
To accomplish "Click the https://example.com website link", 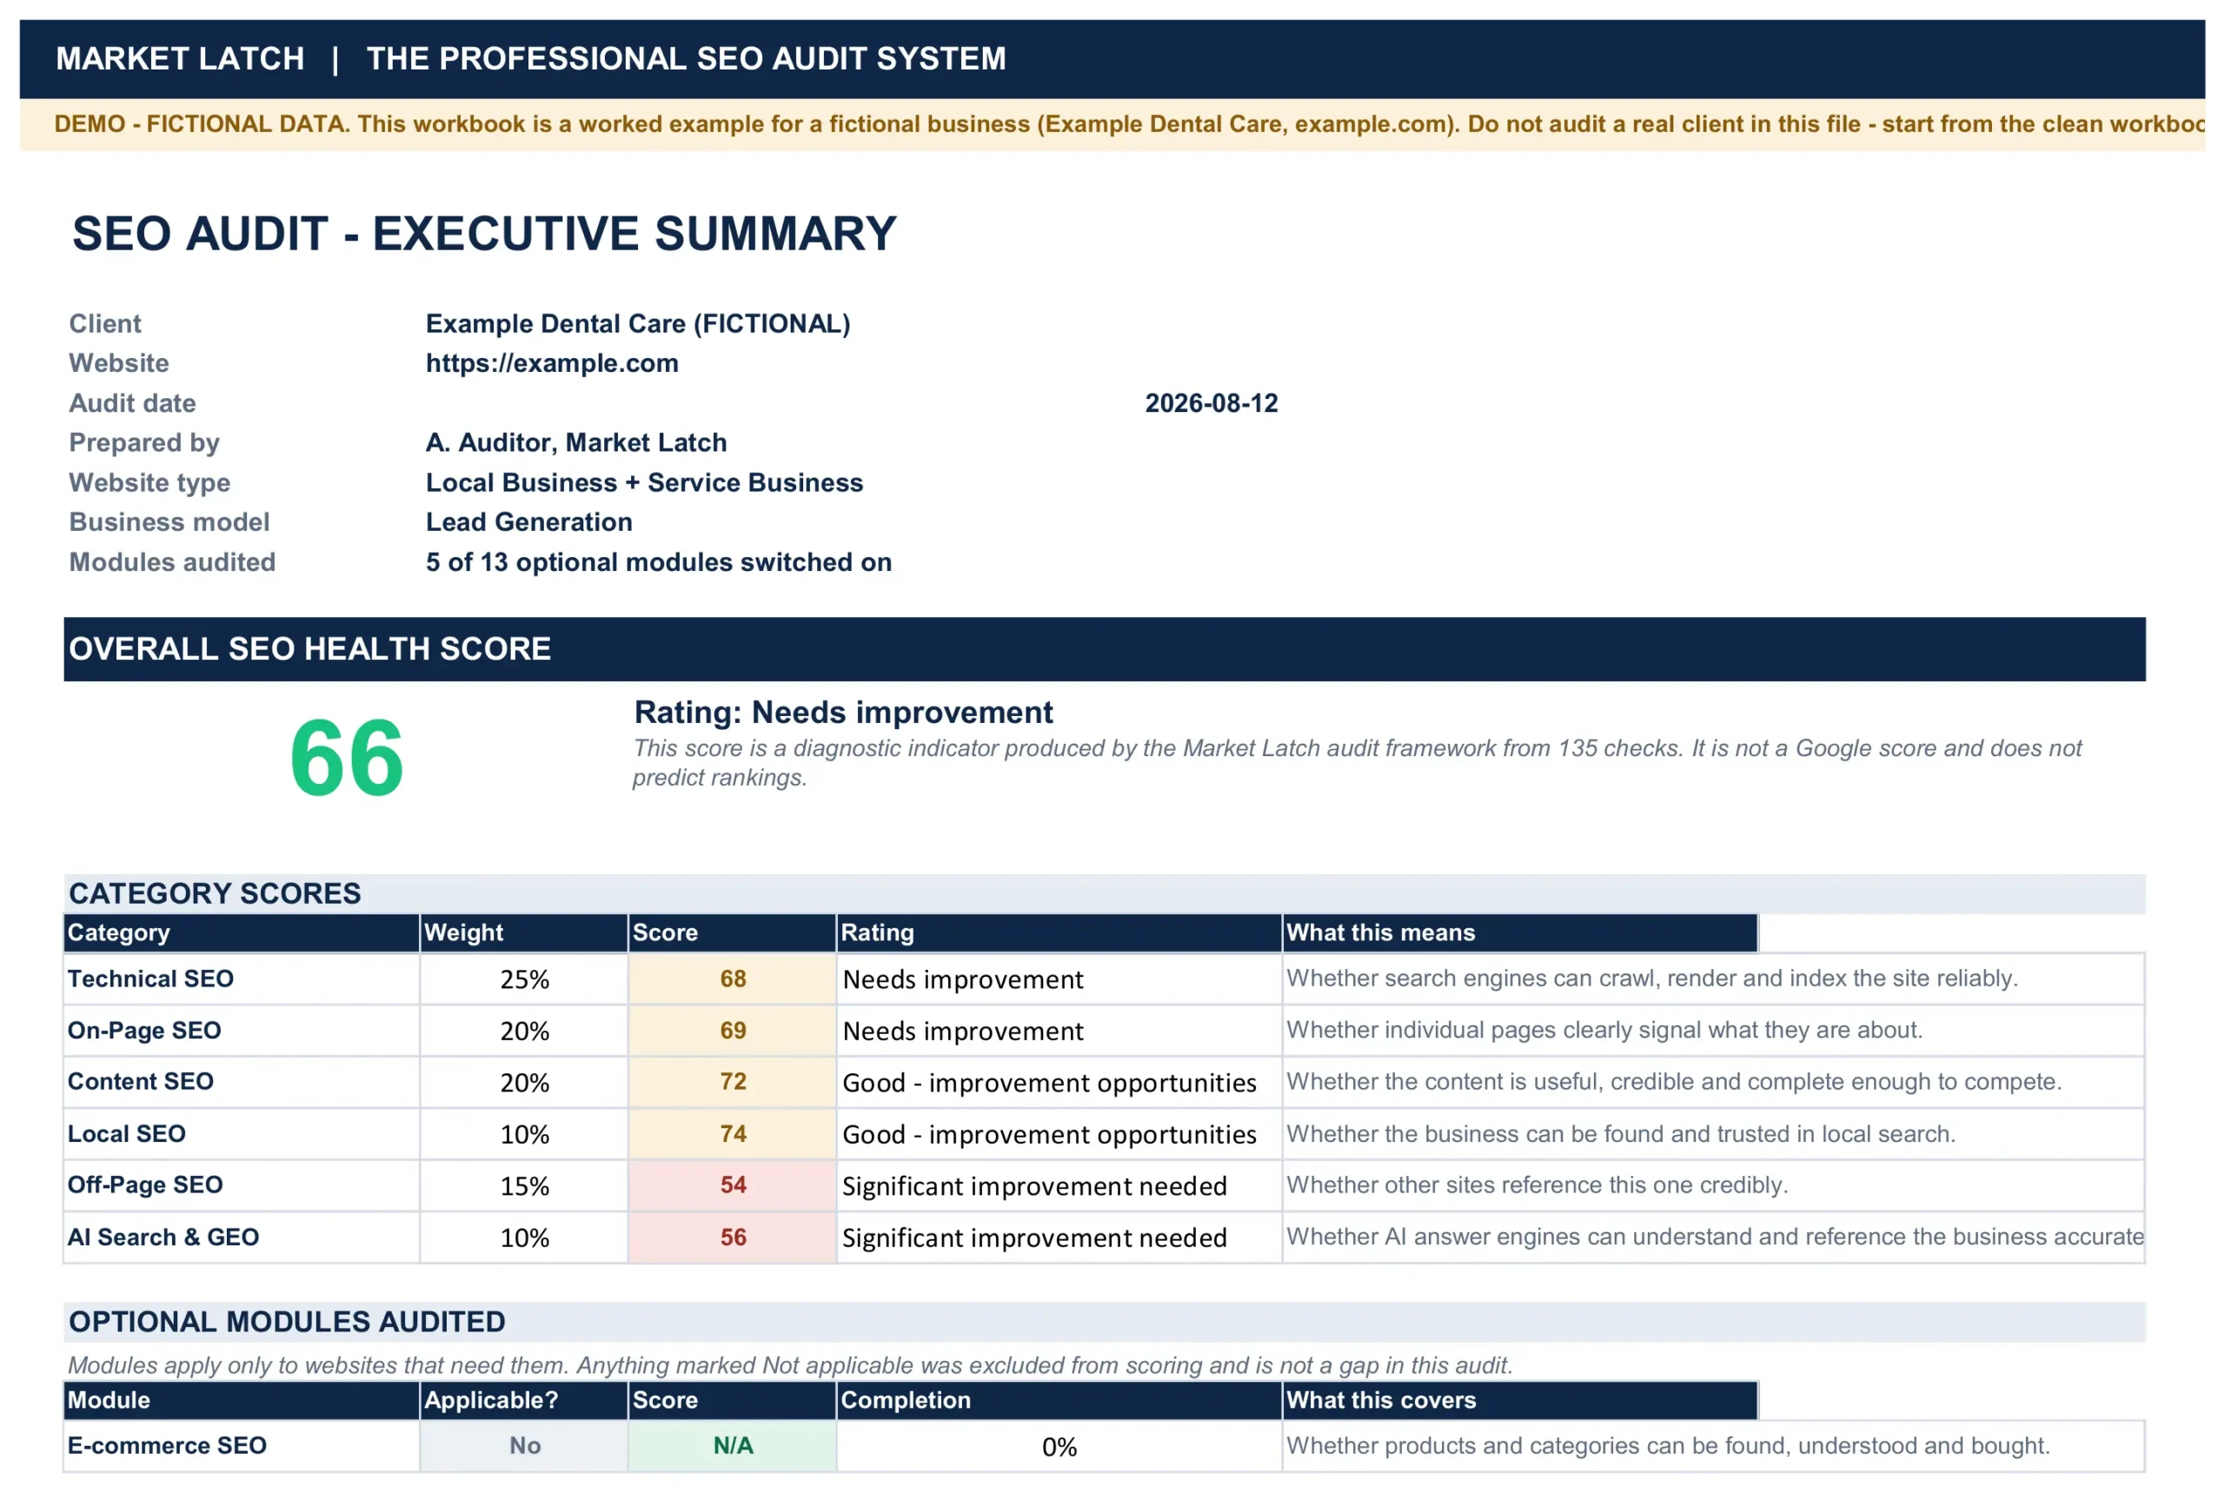I will pyautogui.click(x=552, y=364).
